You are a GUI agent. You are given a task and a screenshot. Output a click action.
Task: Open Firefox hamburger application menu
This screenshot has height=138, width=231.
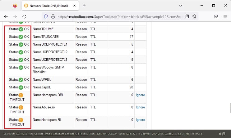click(x=225, y=16)
